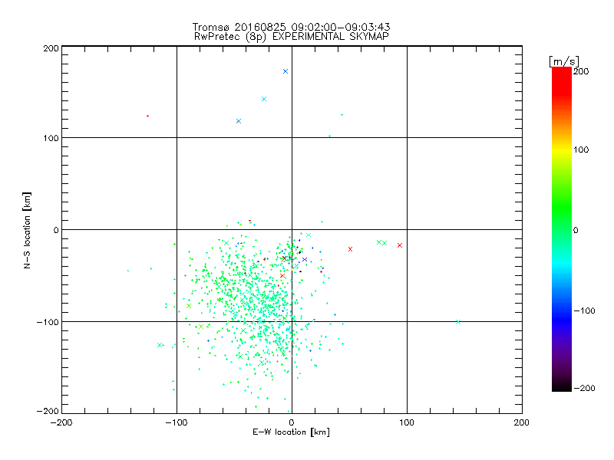Click the '[m/s]' colorbar unit label
The width and height of the screenshot is (614, 460).
click(564, 61)
